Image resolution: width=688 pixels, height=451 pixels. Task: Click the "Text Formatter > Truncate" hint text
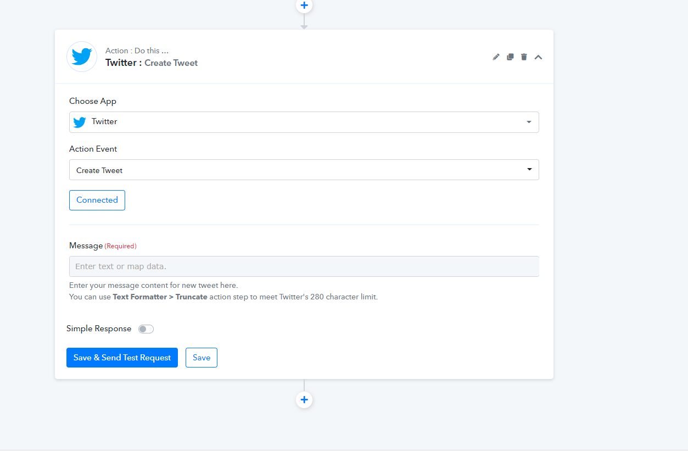tap(160, 297)
